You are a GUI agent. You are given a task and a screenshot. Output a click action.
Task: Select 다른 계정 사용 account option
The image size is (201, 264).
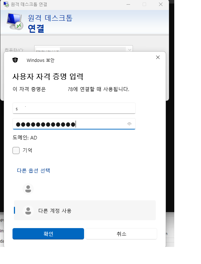[85, 211]
